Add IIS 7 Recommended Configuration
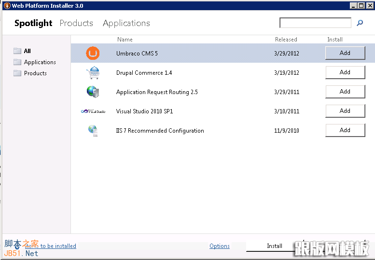375x260 pixels. click(x=345, y=130)
